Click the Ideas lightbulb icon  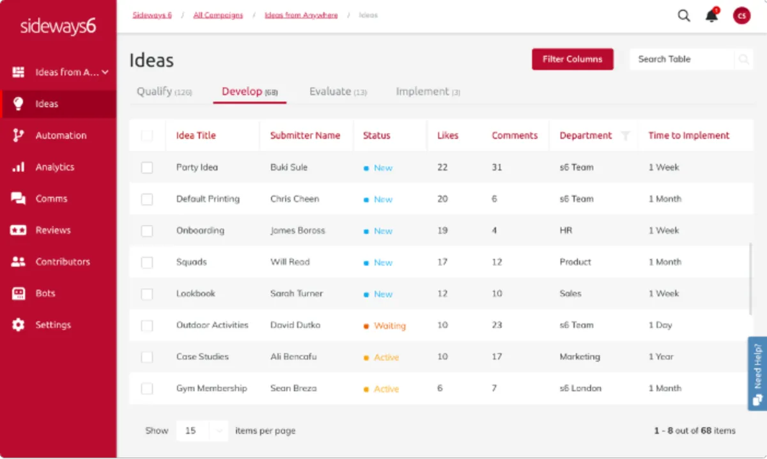[x=19, y=104]
